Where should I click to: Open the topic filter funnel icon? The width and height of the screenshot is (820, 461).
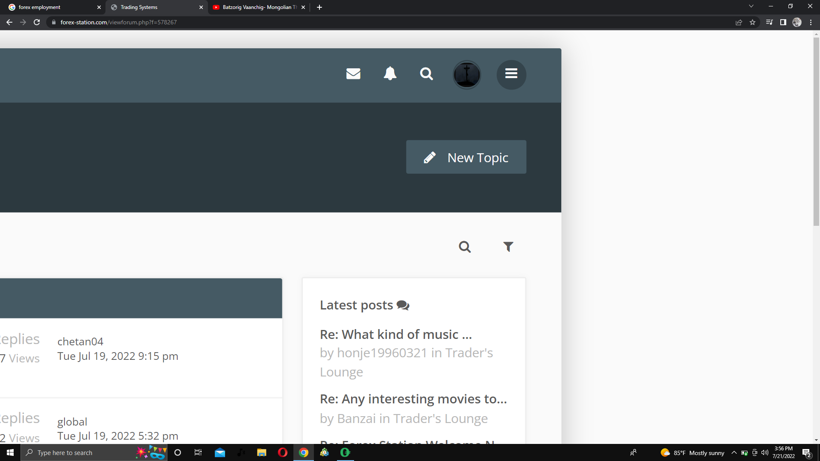[508, 247]
